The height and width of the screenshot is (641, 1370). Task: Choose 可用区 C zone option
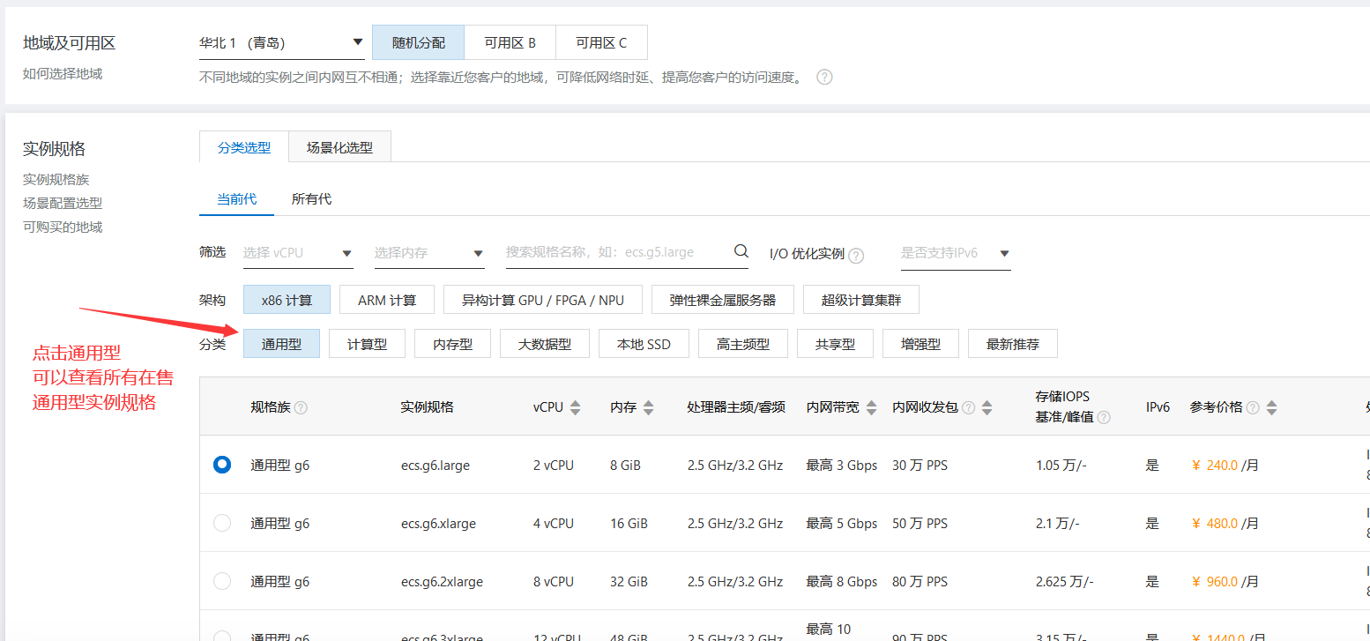pyautogui.click(x=602, y=42)
